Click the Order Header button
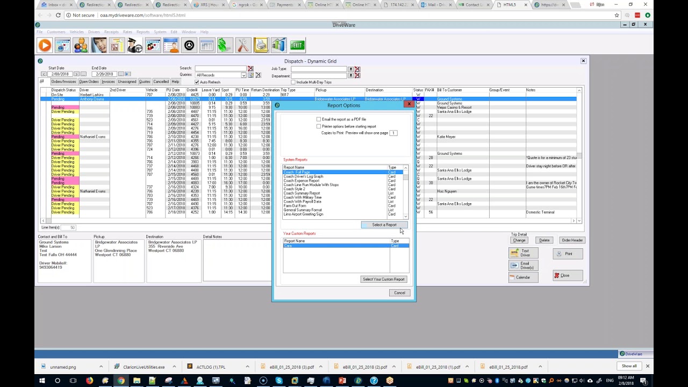The height and width of the screenshot is (387, 688). [x=572, y=240]
